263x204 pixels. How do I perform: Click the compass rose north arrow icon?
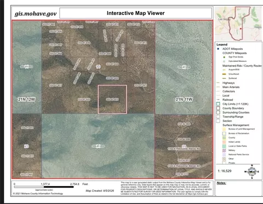click(252, 171)
